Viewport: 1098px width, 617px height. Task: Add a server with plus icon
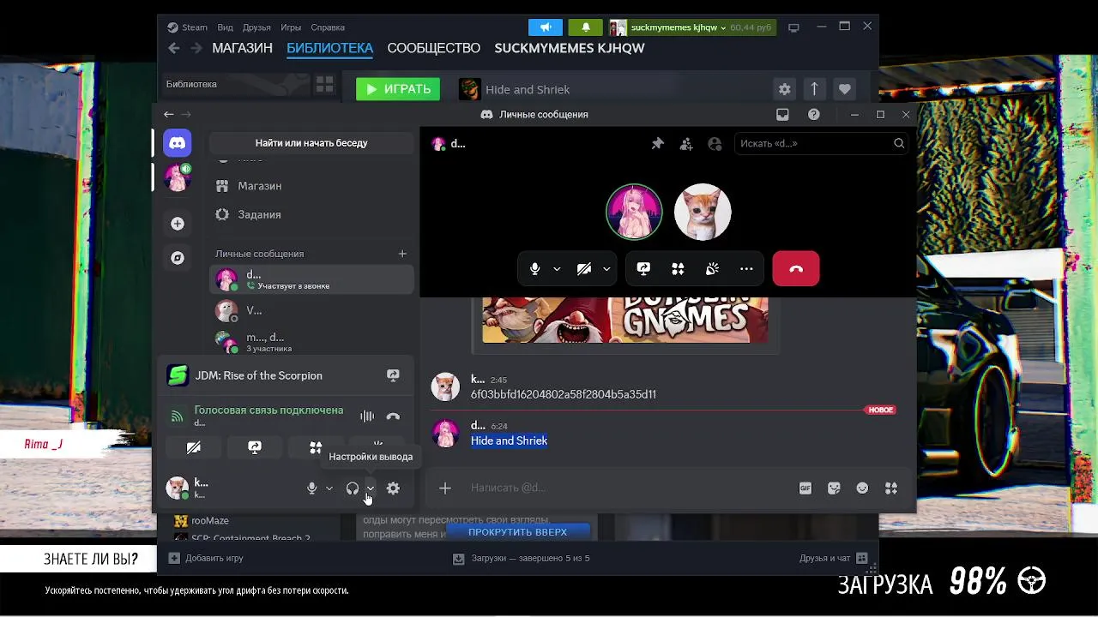[178, 224]
